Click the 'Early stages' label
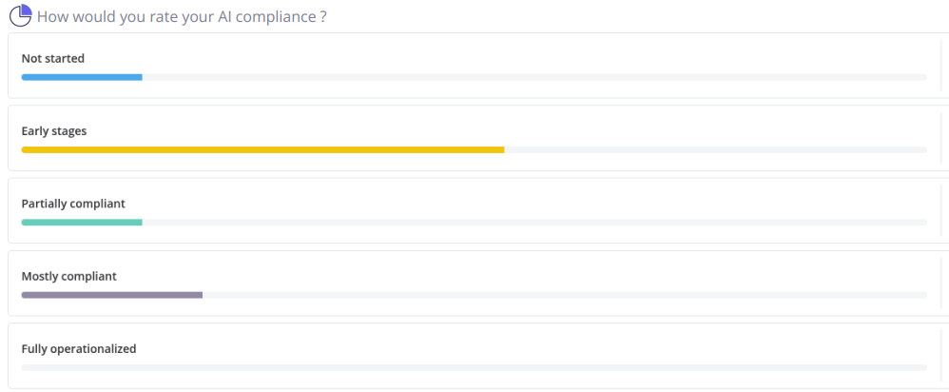Viewport: 949px width, 392px height. tap(54, 131)
